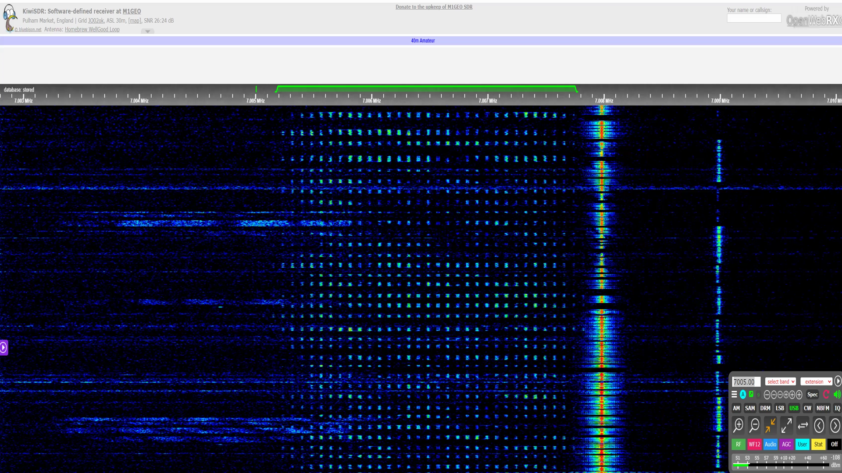This screenshot has width=842, height=473.
Task: Mute audio with the green speaker icon
Action: coord(837,395)
